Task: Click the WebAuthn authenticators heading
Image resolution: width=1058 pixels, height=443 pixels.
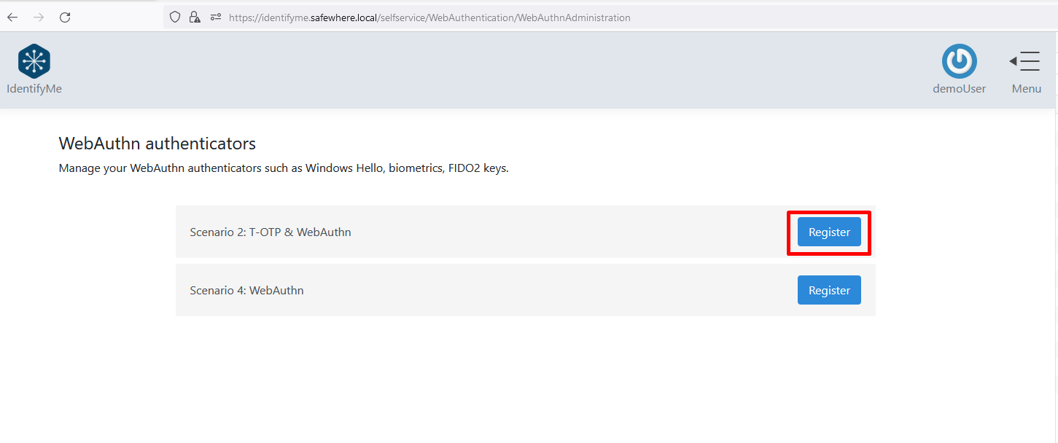Action: point(157,143)
